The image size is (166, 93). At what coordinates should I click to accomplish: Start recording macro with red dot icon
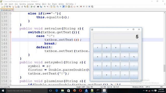click(81, 6)
